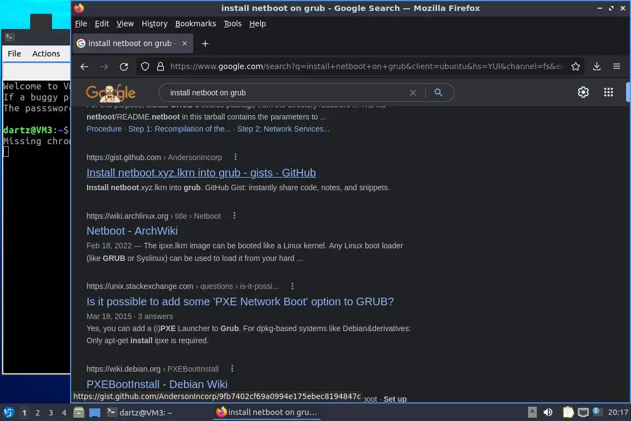The image size is (631, 421).
Task: Open the Firefox Edit menu
Action: point(102,24)
